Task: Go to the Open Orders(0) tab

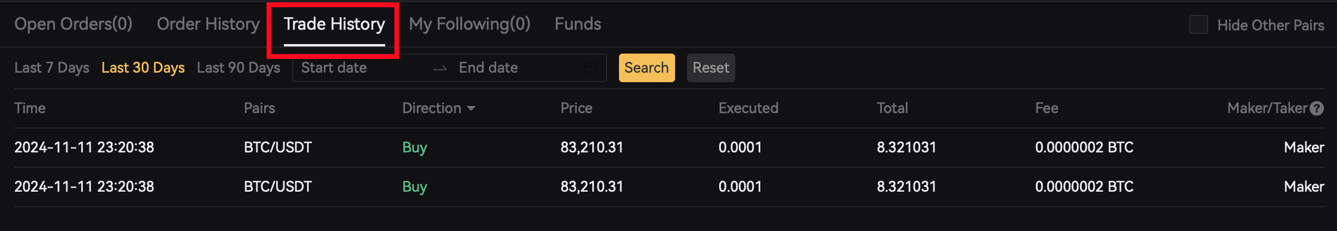Action: [73, 24]
